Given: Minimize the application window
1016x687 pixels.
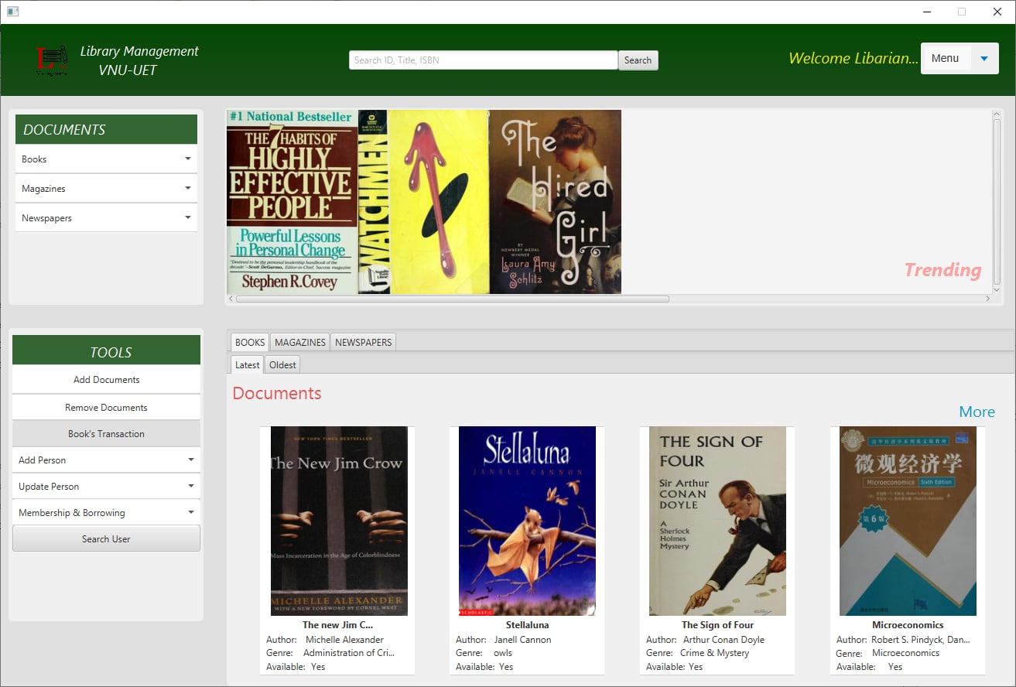Looking at the screenshot, I should (x=927, y=12).
